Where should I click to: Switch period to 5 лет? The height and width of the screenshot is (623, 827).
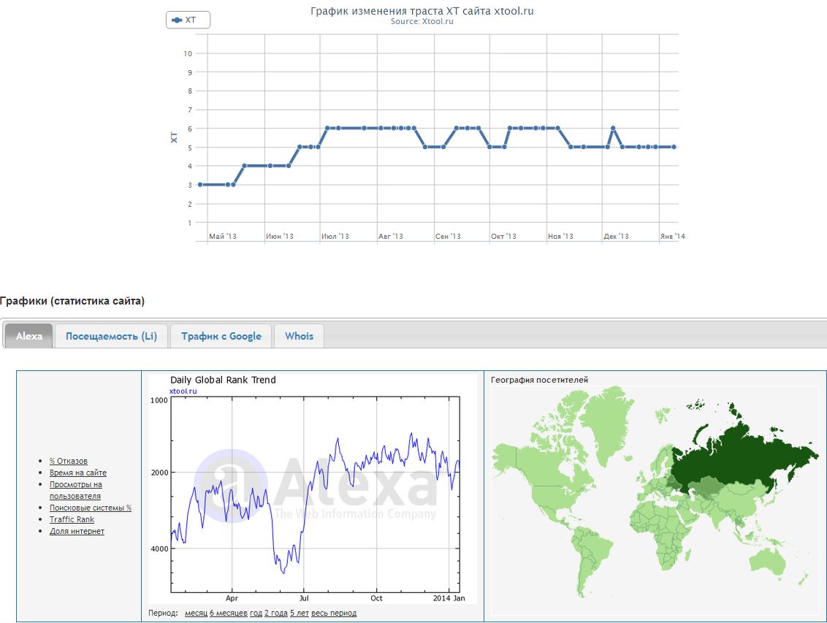pos(300,613)
